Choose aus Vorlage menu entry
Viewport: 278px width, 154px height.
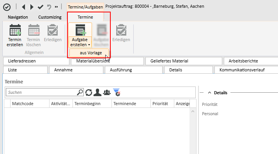(89, 53)
